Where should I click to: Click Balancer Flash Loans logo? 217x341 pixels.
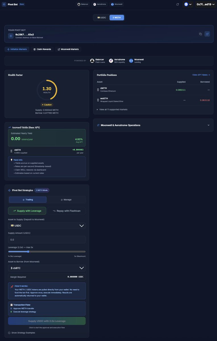coord(92,61)
